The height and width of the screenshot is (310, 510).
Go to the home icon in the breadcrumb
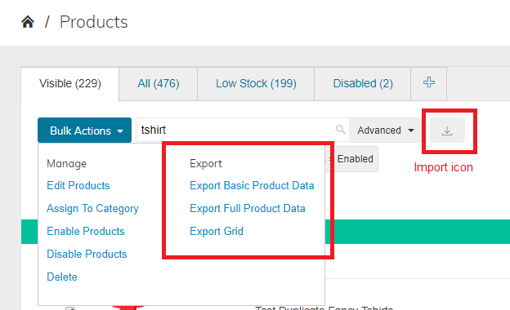click(28, 22)
